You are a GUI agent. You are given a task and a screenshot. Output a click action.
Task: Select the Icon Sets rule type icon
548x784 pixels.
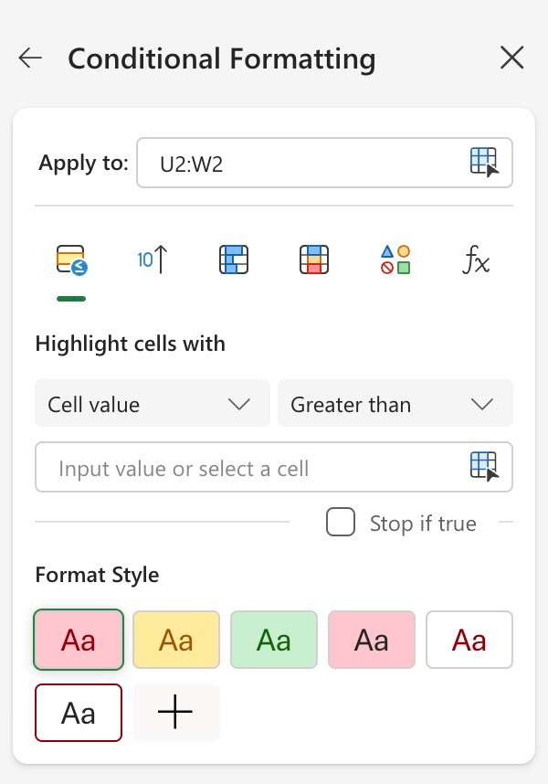(395, 260)
